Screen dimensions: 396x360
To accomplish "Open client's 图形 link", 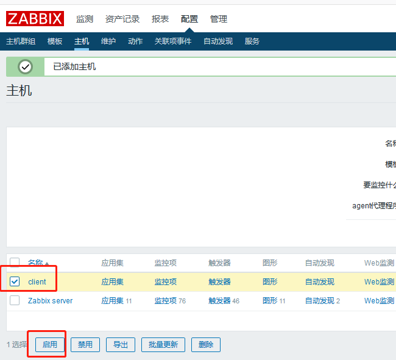I will 270,282.
